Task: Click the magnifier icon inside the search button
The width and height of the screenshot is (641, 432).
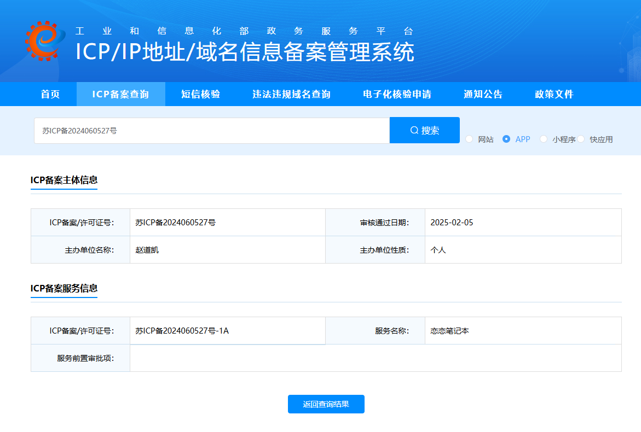Action: [x=414, y=130]
